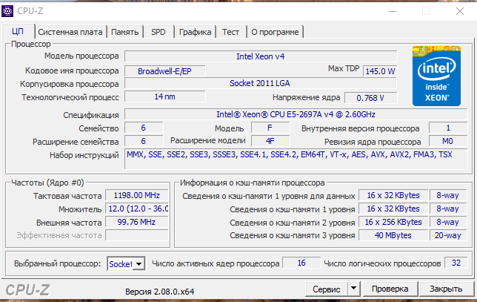Go to the Тест tab
This screenshot has width=477, height=302.
[x=230, y=32]
